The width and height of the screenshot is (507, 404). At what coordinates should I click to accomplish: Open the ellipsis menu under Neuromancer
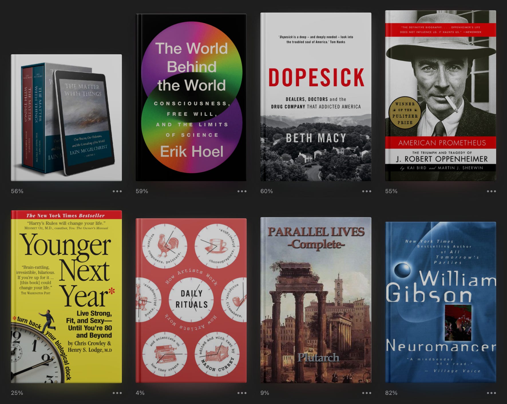[492, 393]
